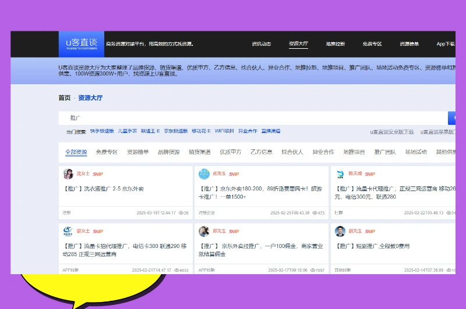Open post 洗衣液推广 2-5 京东外卖
The image size is (466, 309).
[x=103, y=189]
